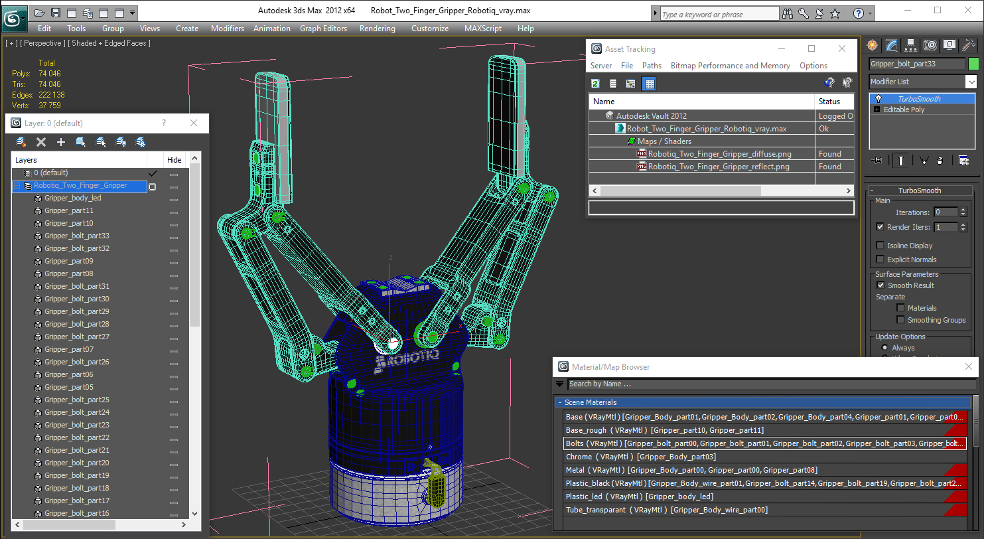Click the Name column header in Asset Tracking
Image resolution: width=984 pixels, height=539 pixels.
click(702, 102)
